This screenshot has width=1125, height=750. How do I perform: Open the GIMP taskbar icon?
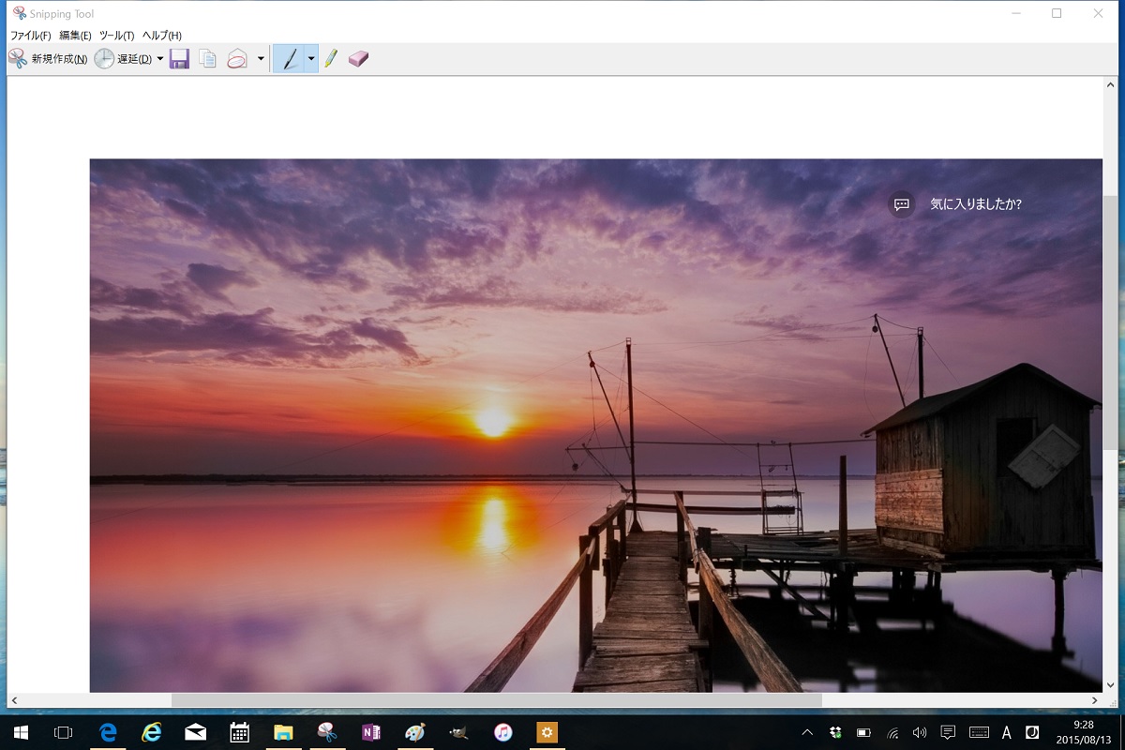[458, 732]
